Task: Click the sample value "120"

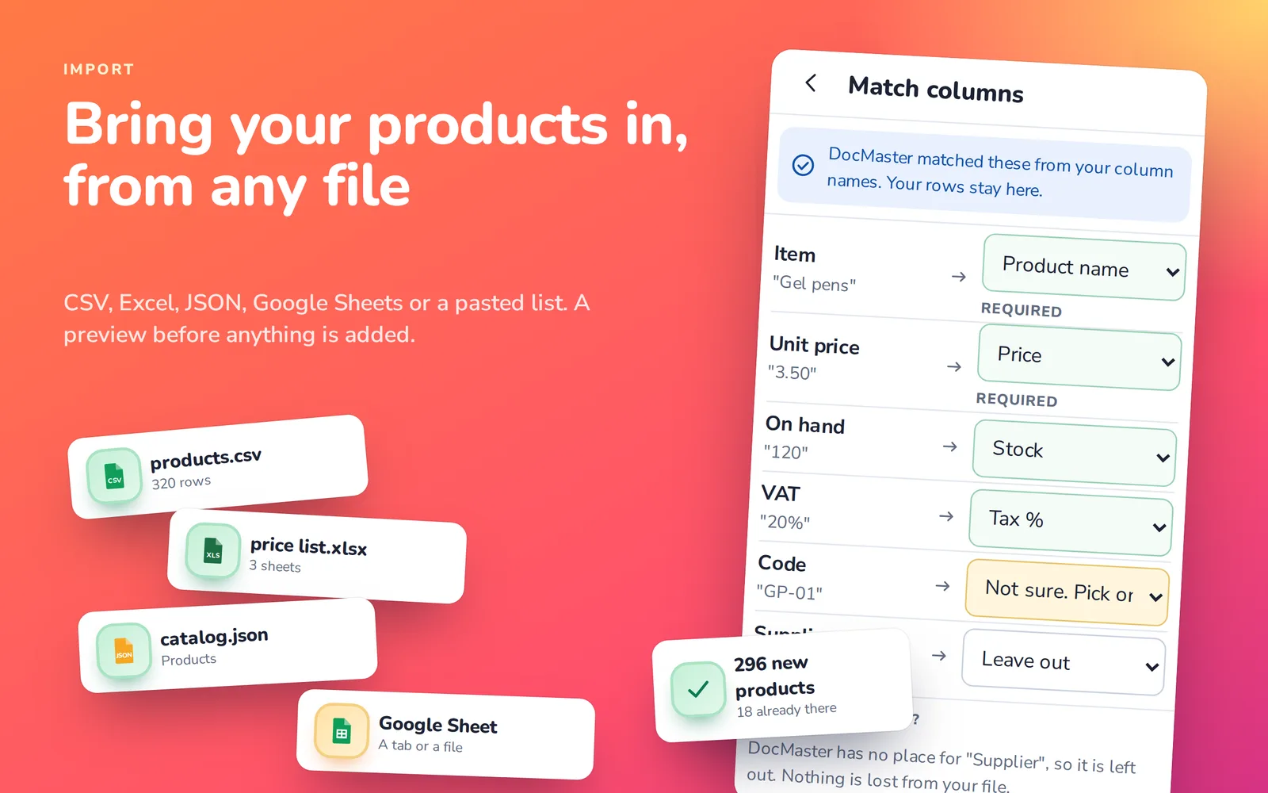Action: pyautogui.click(x=785, y=451)
